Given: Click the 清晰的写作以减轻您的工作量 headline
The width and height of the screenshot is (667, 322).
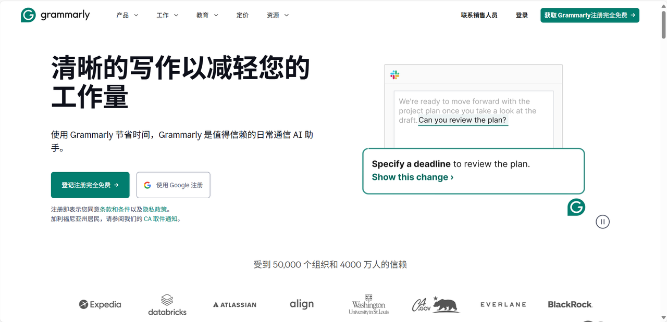Looking at the screenshot, I should pos(180,82).
